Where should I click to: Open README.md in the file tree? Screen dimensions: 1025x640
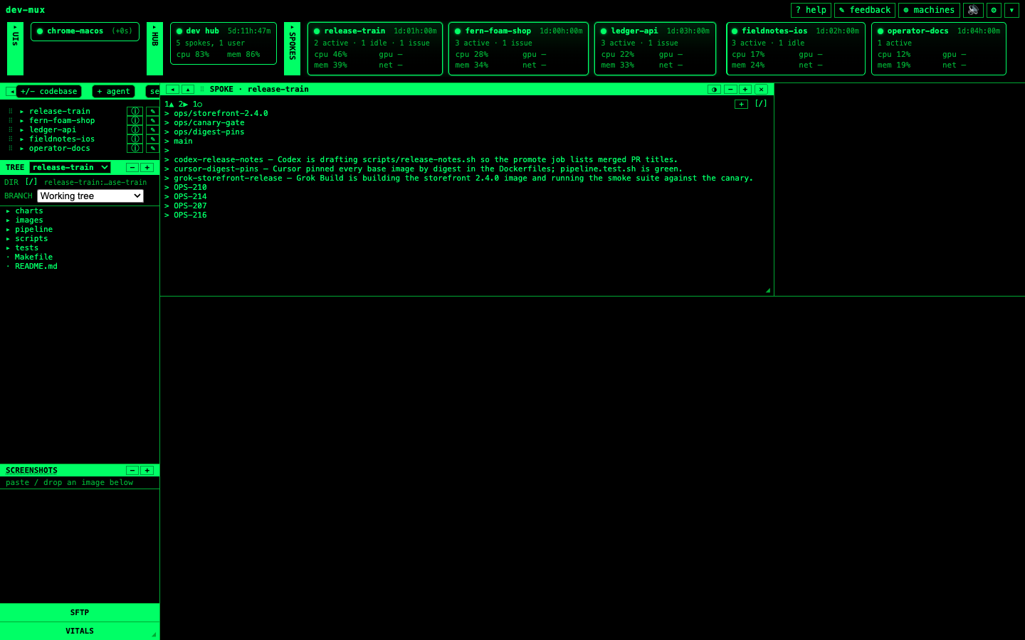(x=36, y=267)
